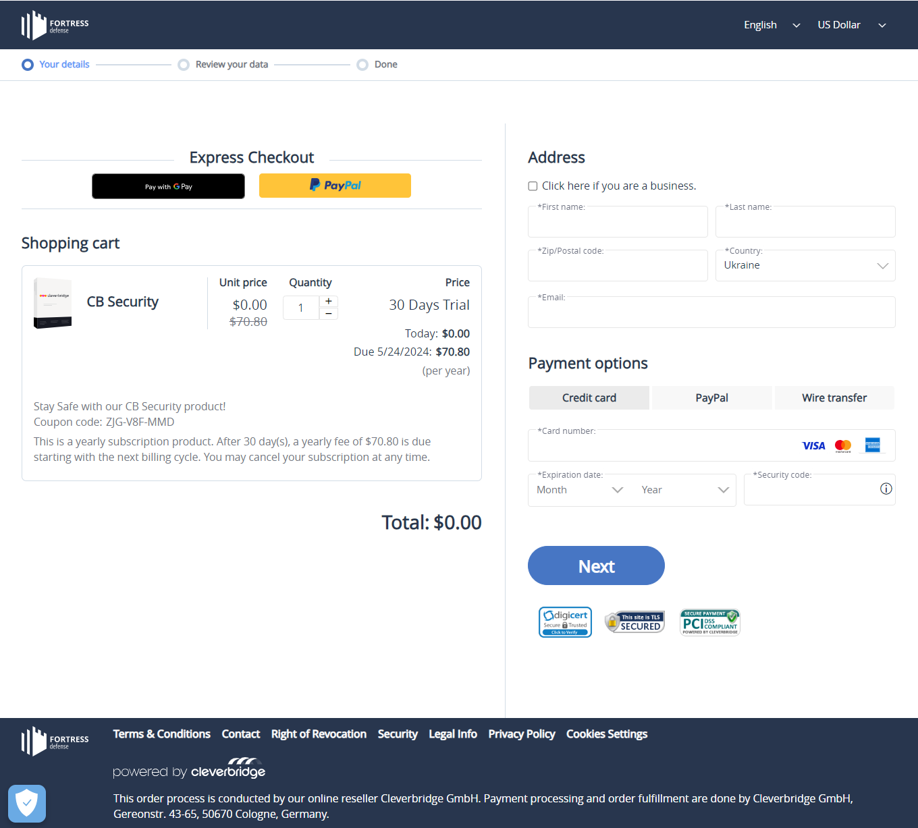Open the Contact footer link

tap(241, 734)
